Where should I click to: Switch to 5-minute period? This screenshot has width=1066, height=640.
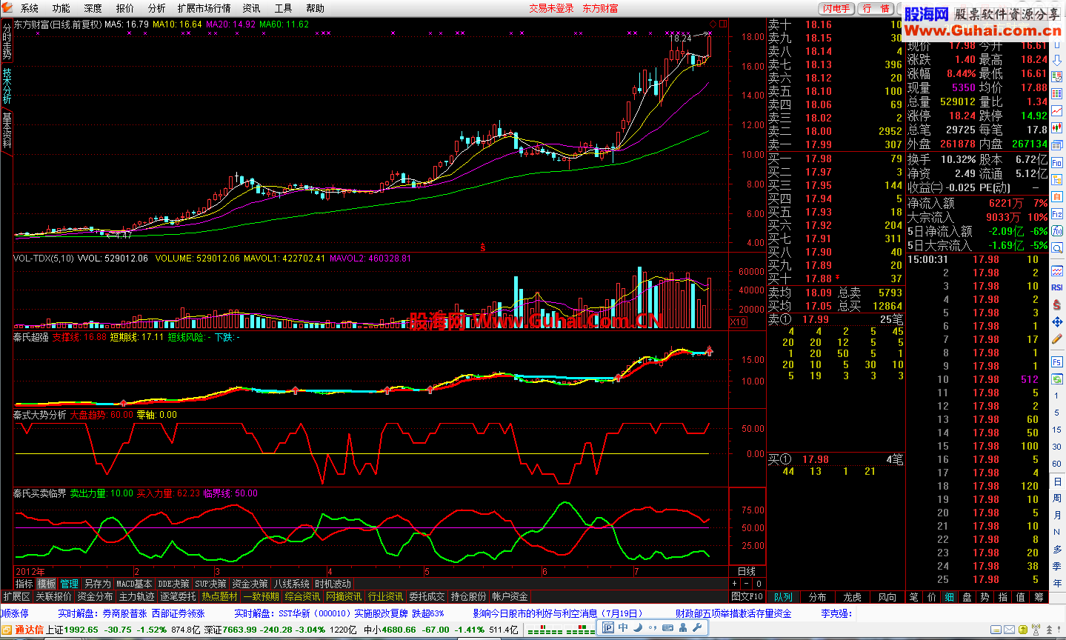[1057, 413]
